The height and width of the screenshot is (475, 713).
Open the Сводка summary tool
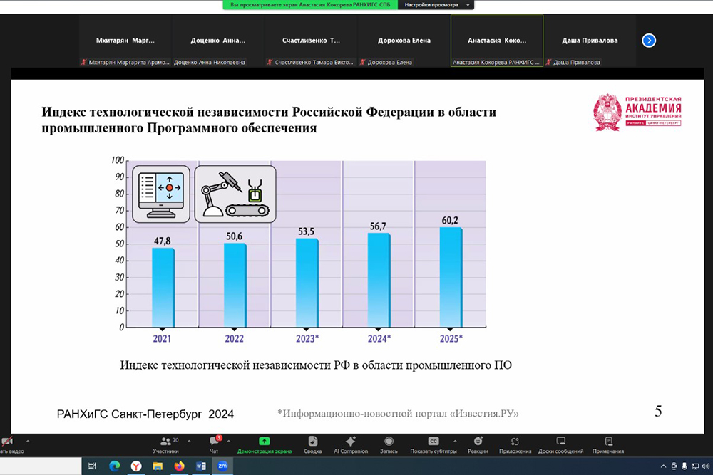pyautogui.click(x=313, y=445)
